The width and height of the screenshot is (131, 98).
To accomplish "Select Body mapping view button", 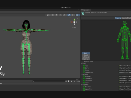I will tap(86, 53).
